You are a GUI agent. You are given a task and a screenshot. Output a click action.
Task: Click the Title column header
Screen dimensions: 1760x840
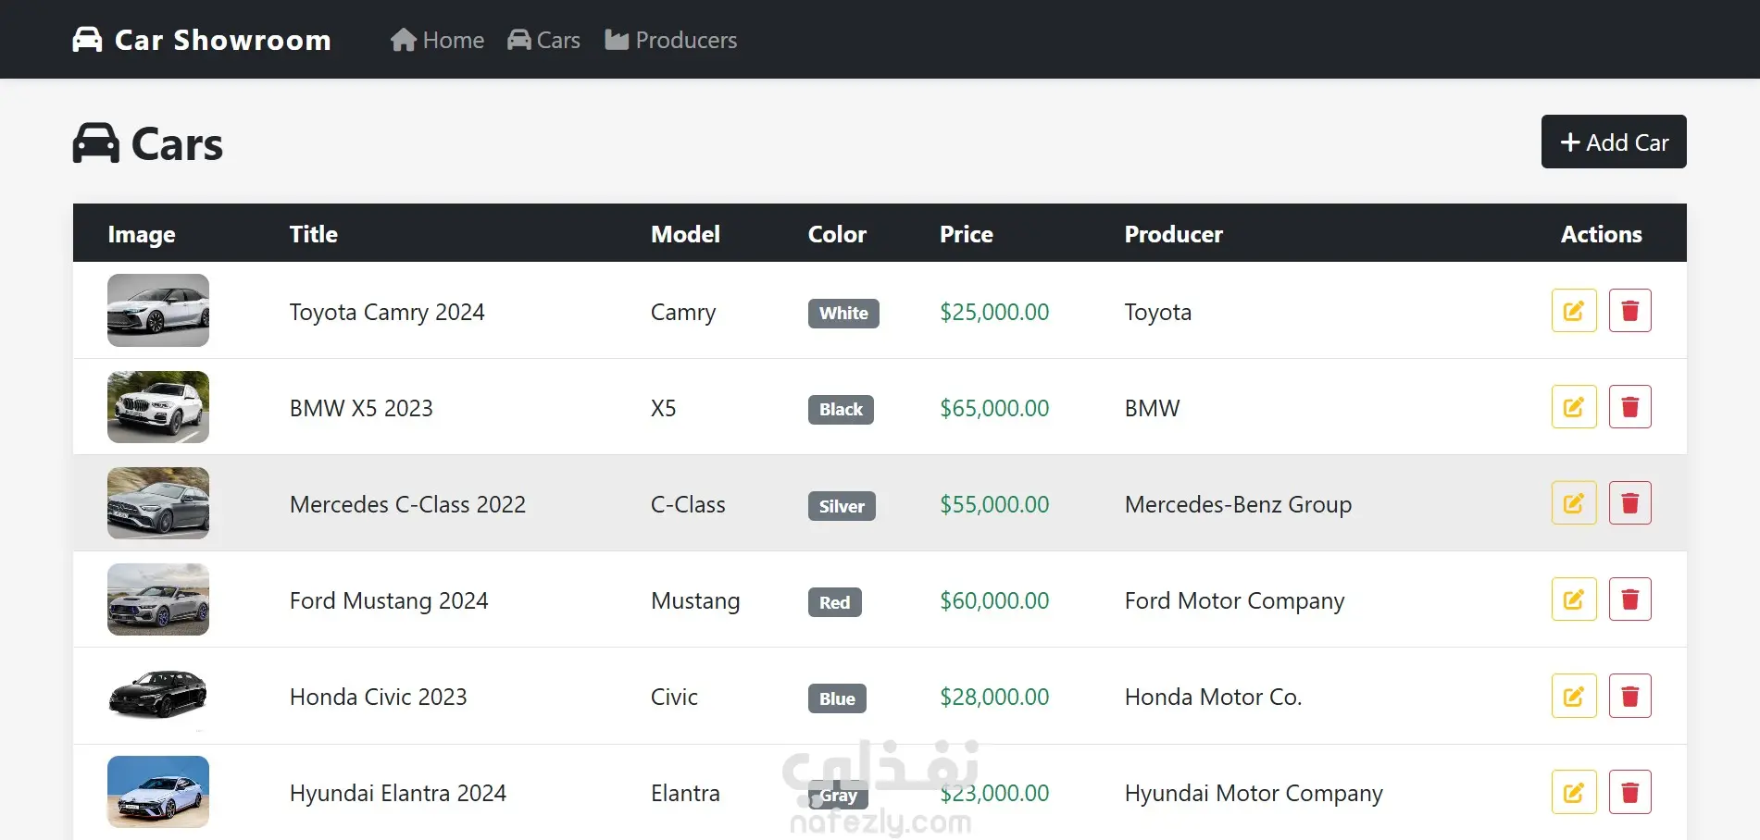pyautogui.click(x=314, y=234)
